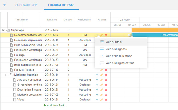Delete the Description Slogans task
The width and height of the screenshot is (178, 110).
pyautogui.click(x=106, y=90)
